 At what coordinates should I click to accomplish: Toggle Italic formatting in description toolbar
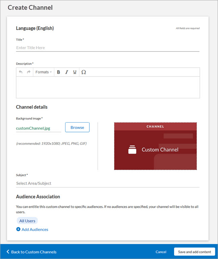(66, 72)
